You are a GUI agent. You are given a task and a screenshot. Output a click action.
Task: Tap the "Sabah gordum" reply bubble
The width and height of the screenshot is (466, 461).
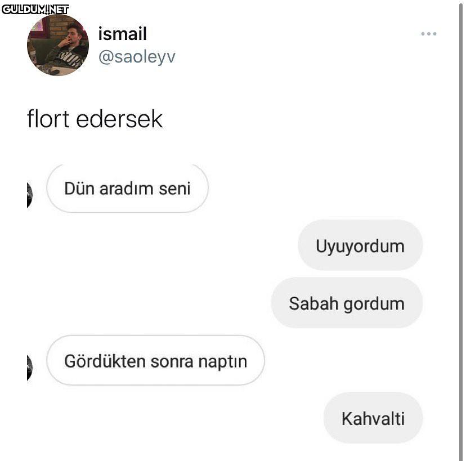(x=346, y=303)
